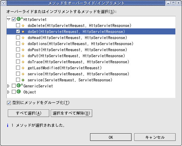Screen dimensions: 182x146
Task: Click the getLastModified method diamond icon
Action: tap(23, 68)
